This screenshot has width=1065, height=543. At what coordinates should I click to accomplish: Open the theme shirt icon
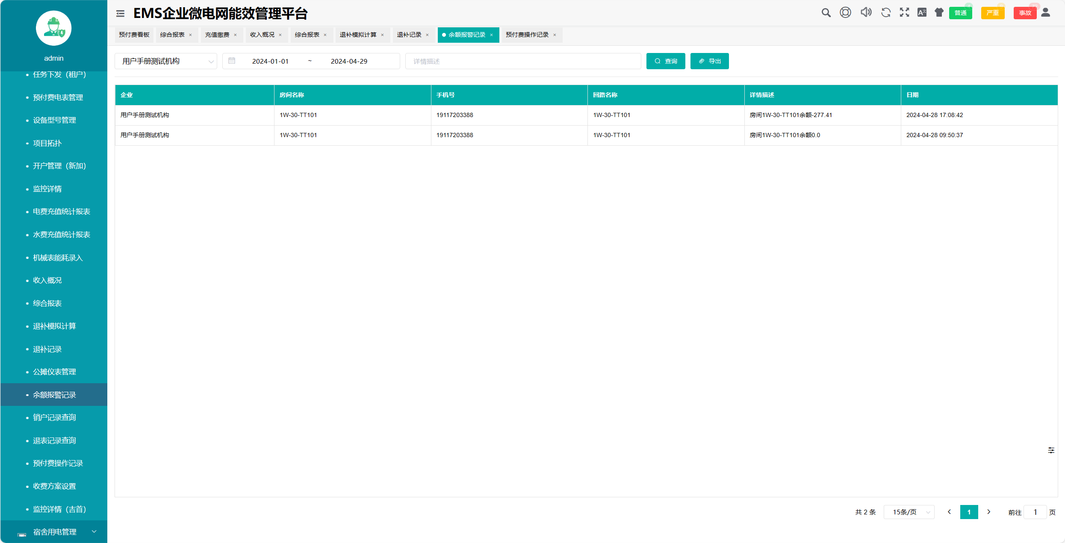pyautogui.click(x=939, y=12)
